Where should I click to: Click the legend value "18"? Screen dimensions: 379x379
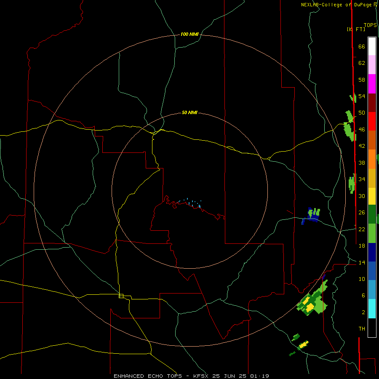tap(362, 246)
